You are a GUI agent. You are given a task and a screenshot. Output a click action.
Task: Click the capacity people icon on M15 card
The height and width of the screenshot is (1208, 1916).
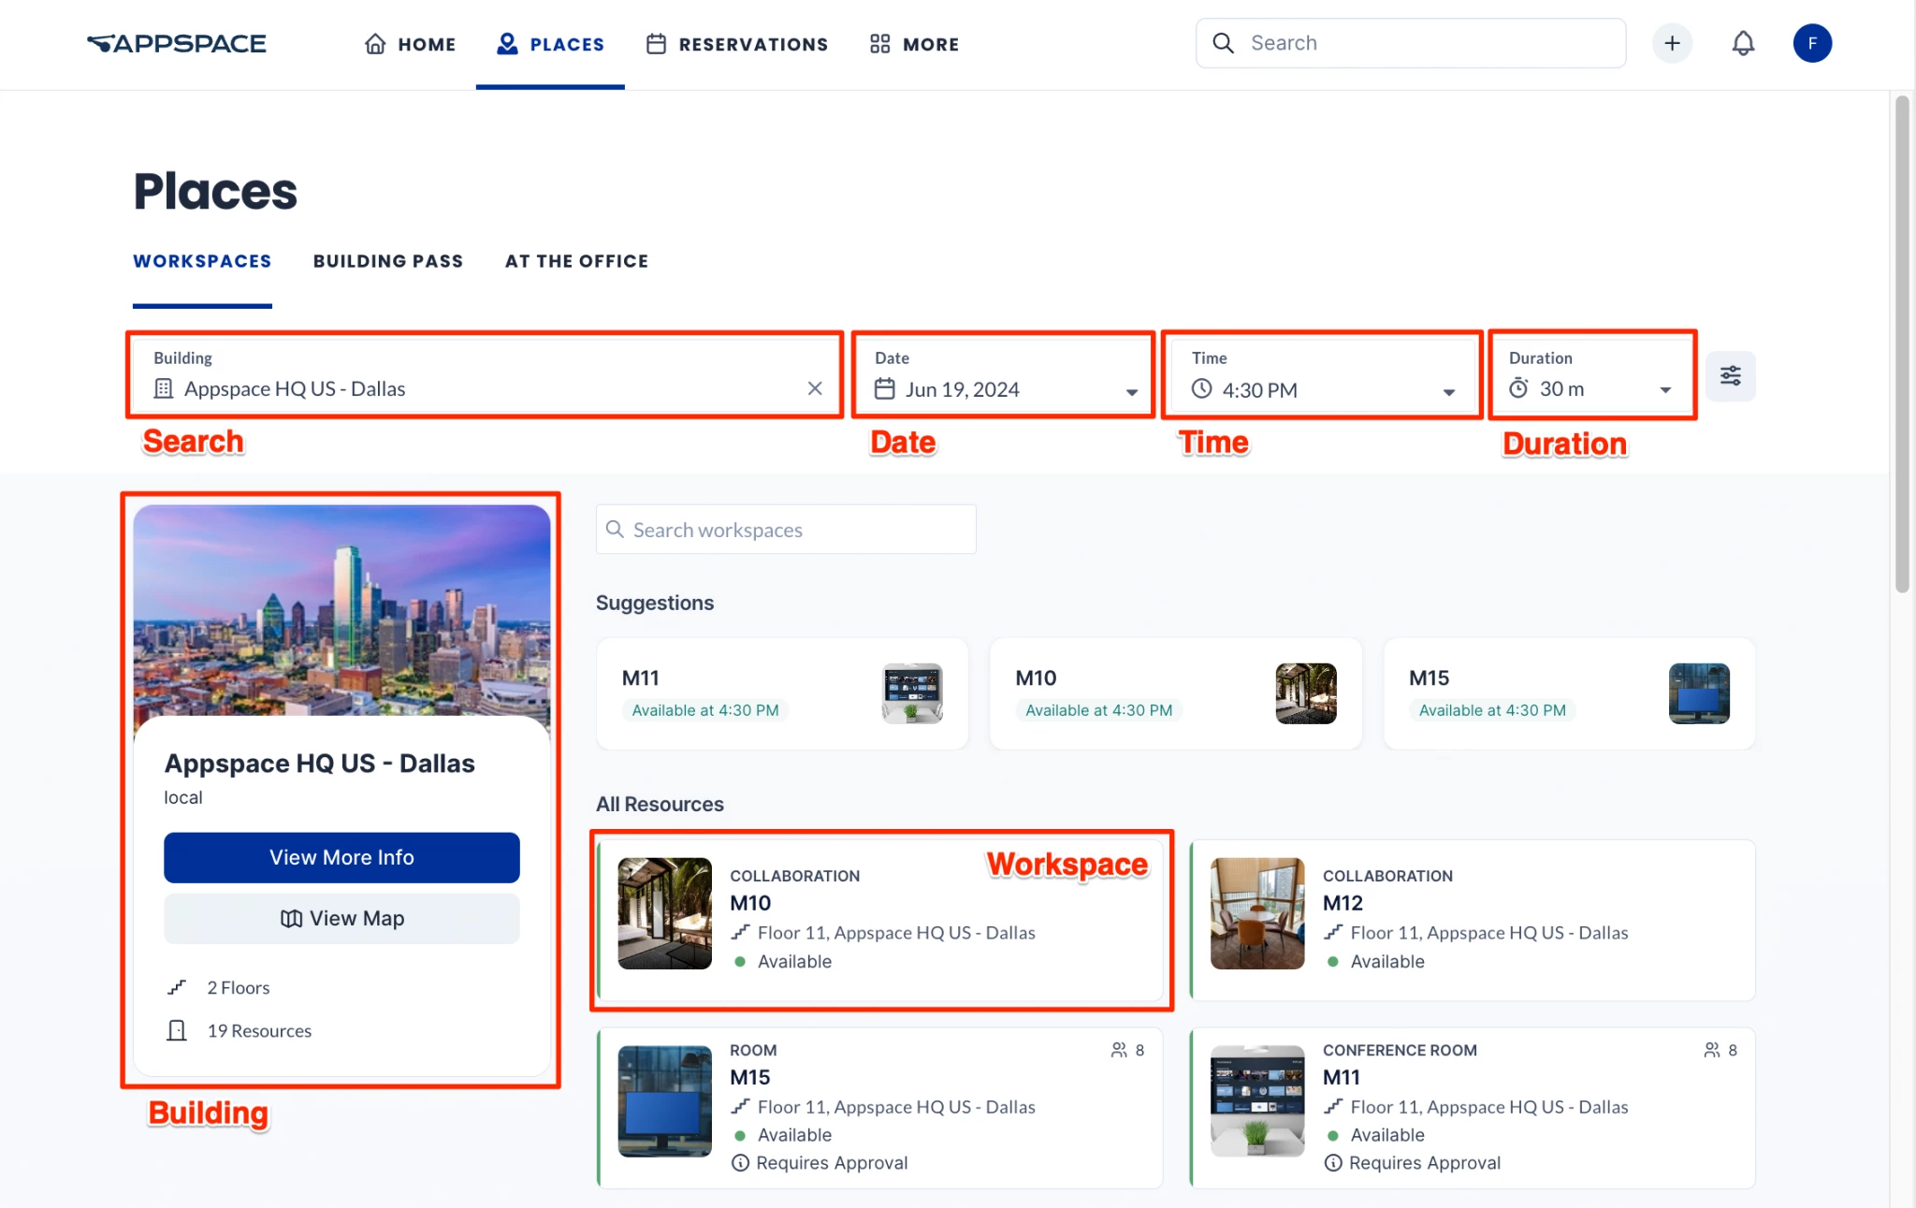(x=1118, y=1050)
